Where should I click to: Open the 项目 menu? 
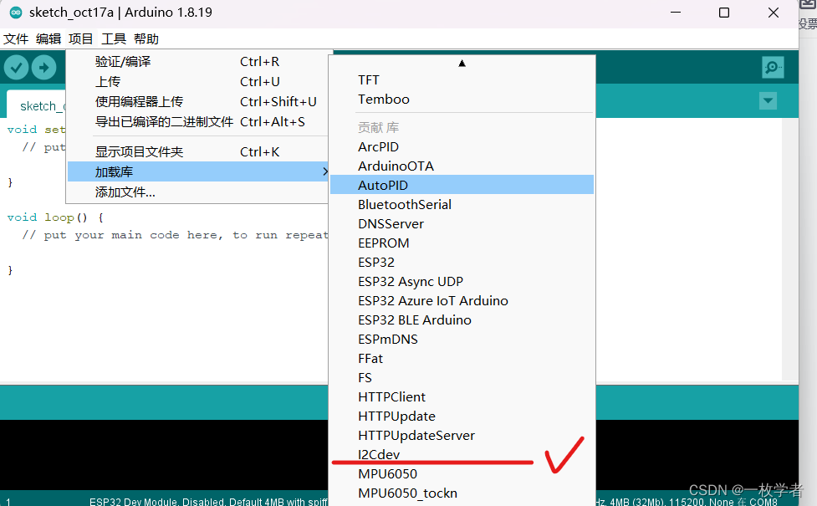[x=81, y=39]
